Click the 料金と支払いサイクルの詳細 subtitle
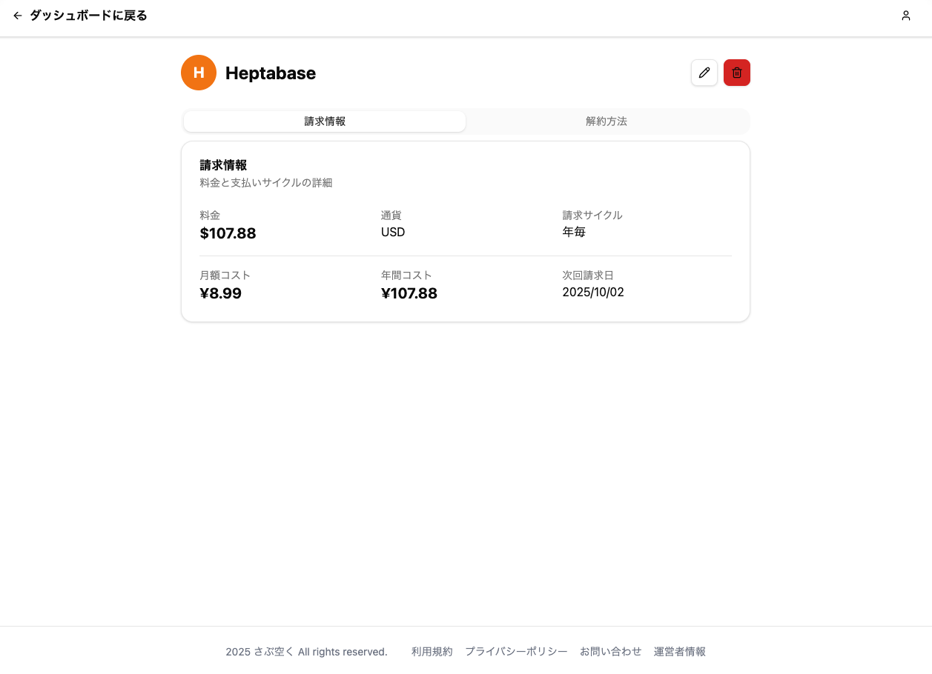The image size is (932, 674). point(266,182)
